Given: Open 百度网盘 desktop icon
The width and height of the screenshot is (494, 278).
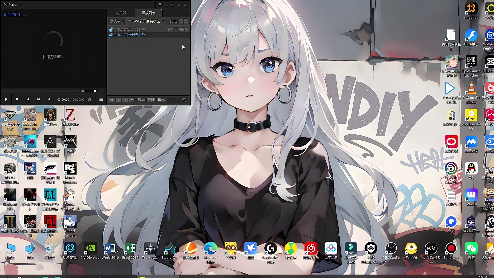Looking at the screenshot, I should coord(331,251).
